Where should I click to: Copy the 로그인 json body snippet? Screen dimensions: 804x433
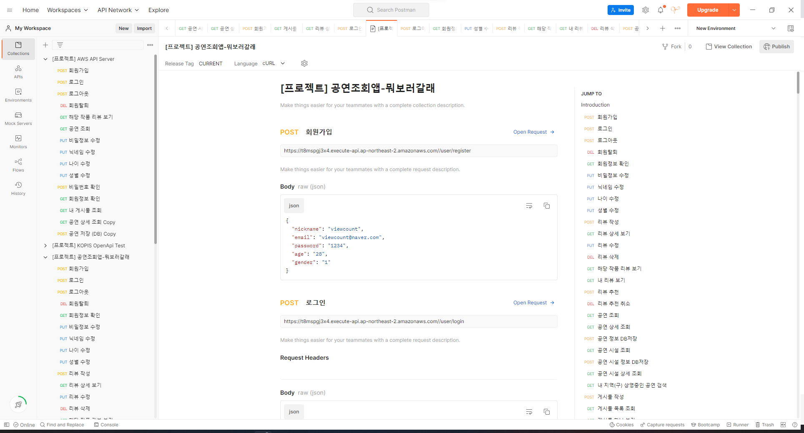coord(547,412)
